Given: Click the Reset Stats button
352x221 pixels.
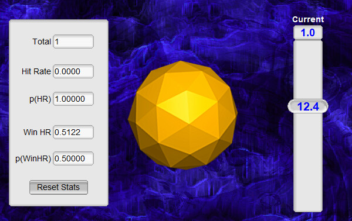Looking at the screenshot, I should click(x=59, y=187).
